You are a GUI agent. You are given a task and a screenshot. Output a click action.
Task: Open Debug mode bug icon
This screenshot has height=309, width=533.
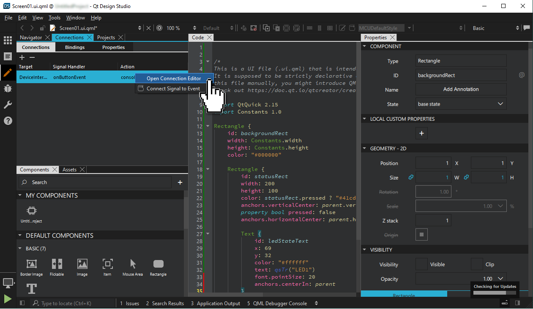[x=8, y=88]
